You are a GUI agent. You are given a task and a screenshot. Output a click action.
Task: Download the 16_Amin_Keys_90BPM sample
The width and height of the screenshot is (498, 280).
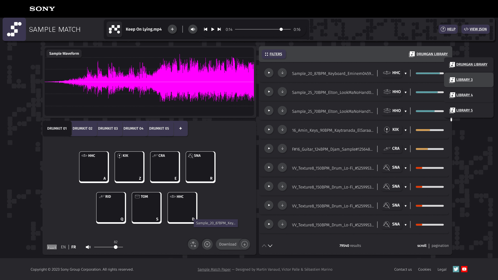[282, 130]
